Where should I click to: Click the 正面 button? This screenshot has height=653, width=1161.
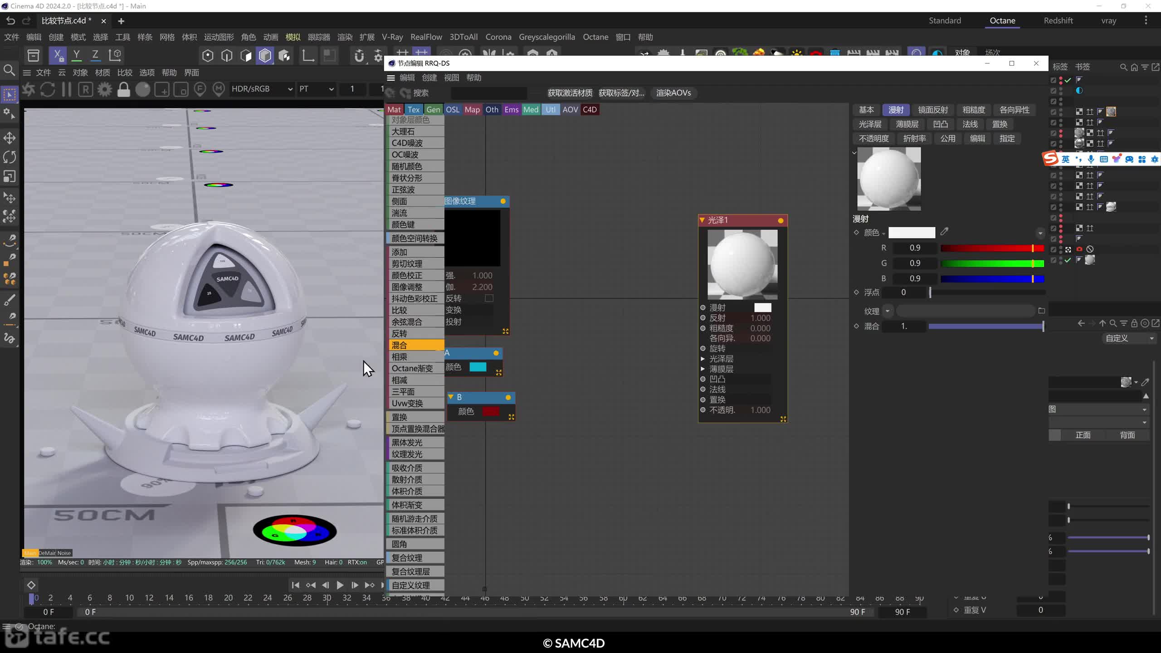click(1083, 435)
